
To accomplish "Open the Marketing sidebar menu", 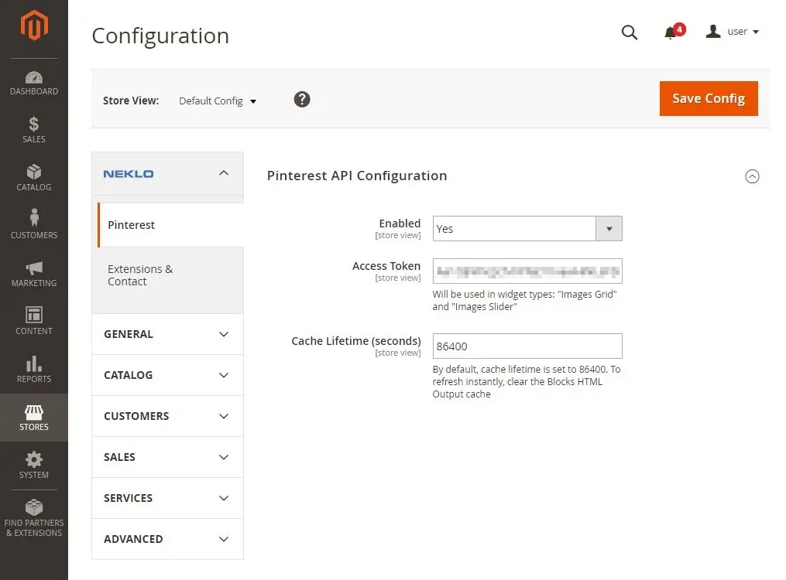I will click(x=34, y=274).
